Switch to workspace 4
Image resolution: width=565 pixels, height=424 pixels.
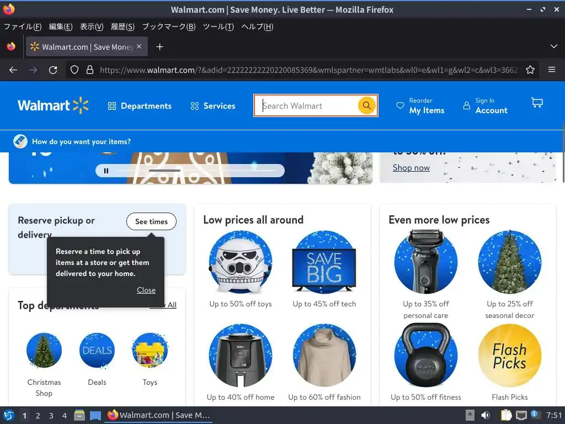click(x=65, y=416)
